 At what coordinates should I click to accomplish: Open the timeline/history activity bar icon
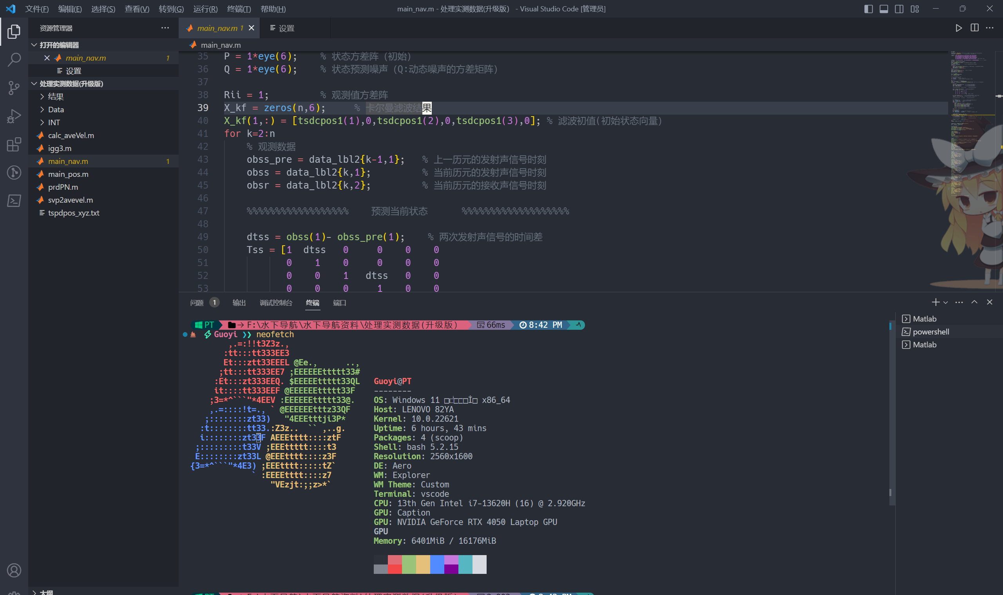click(x=14, y=173)
